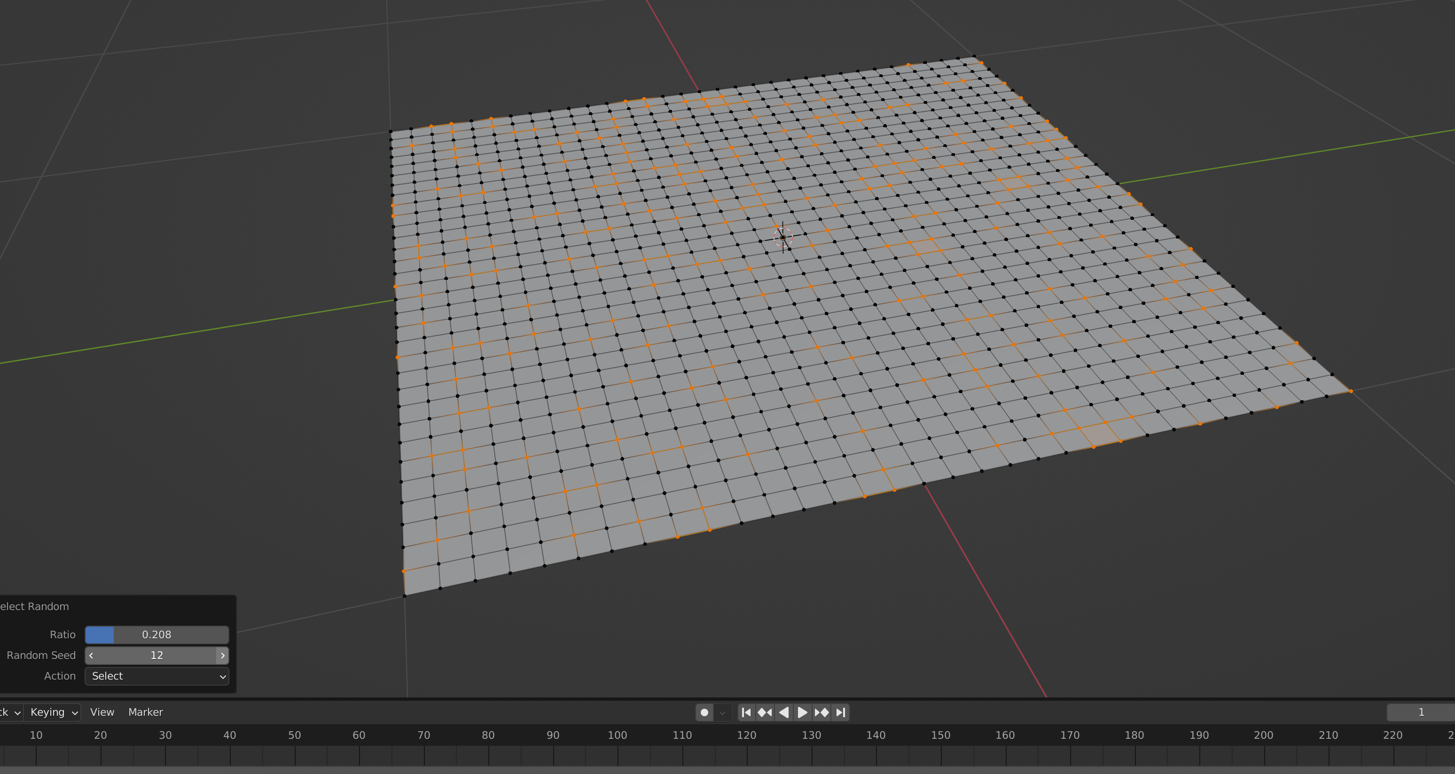Play the animation forward

pyautogui.click(x=803, y=712)
